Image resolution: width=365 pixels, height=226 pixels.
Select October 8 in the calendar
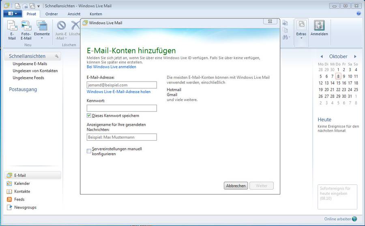point(338,76)
